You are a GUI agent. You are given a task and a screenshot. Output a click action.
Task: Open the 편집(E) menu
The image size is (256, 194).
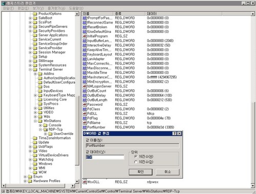[x=23, y=8]
